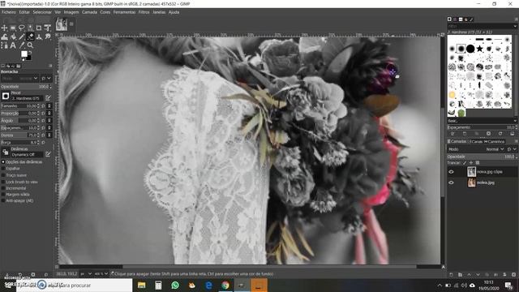519x292 pixels.
Task: Open Microsoft Edge from the taskbar
Action: (x=209, y=285)
